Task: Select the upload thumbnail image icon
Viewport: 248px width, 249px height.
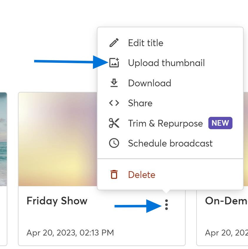Action: tap(115, 63)
